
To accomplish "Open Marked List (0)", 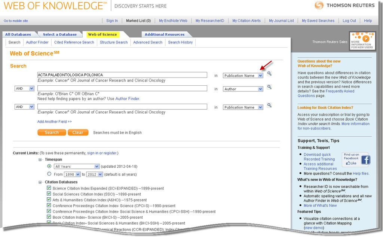I will coord(138,21).
